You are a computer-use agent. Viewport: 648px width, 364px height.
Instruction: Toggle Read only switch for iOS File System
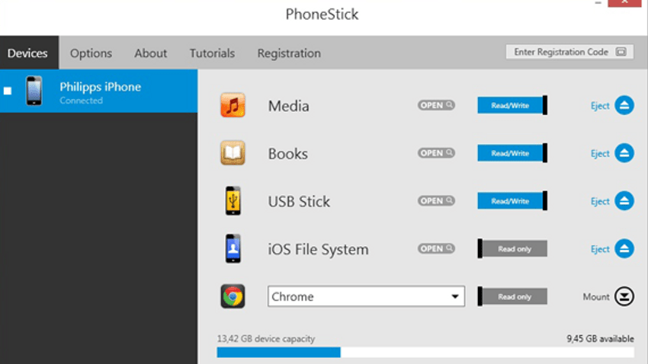click(x=512, y=249)
